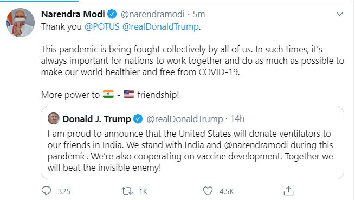
Task: Click the India flag emoji
Action: [x=108, y=94]
